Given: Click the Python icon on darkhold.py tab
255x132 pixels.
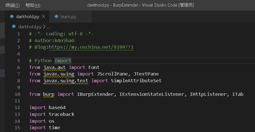Looking at the screenshot, I should point(12,17).
